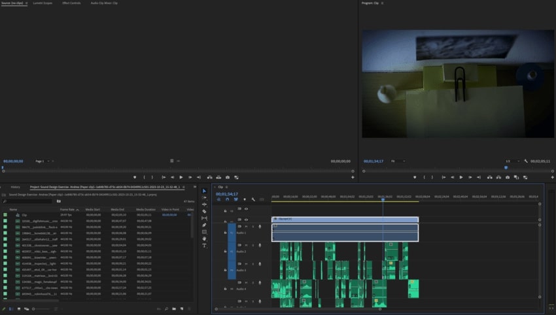This screenshot has height=315, width=556.
Task: Toggle lock on Audio 2 track
Action: coord(226,252)
